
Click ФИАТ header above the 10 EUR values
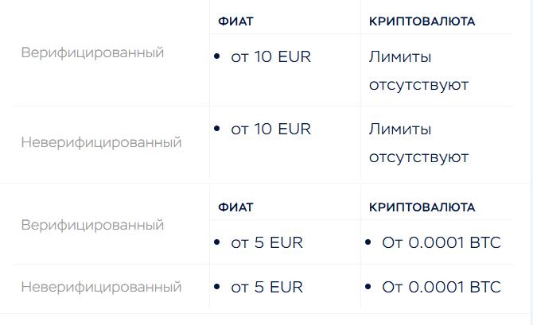[235, 21]
